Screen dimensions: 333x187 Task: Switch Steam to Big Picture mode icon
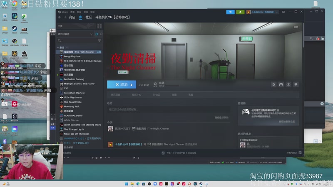[x=283, y=12]
